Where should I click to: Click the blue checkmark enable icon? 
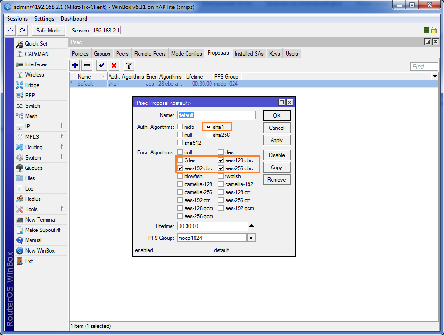point(101,65)
